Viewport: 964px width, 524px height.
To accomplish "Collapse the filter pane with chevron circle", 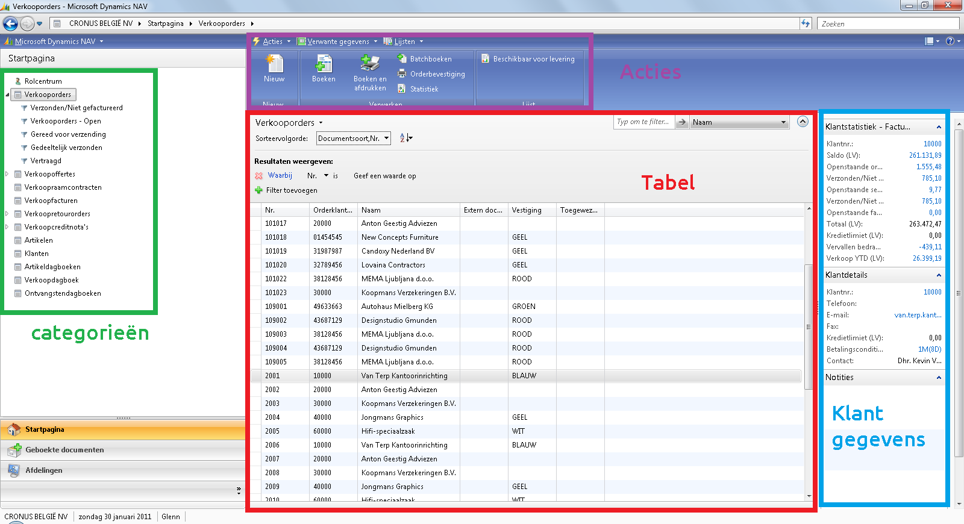I will tap(803, 121).
